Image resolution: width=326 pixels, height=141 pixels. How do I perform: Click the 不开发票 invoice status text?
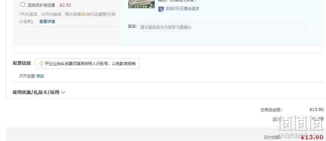pyautogui.click(x=27, y=76)
